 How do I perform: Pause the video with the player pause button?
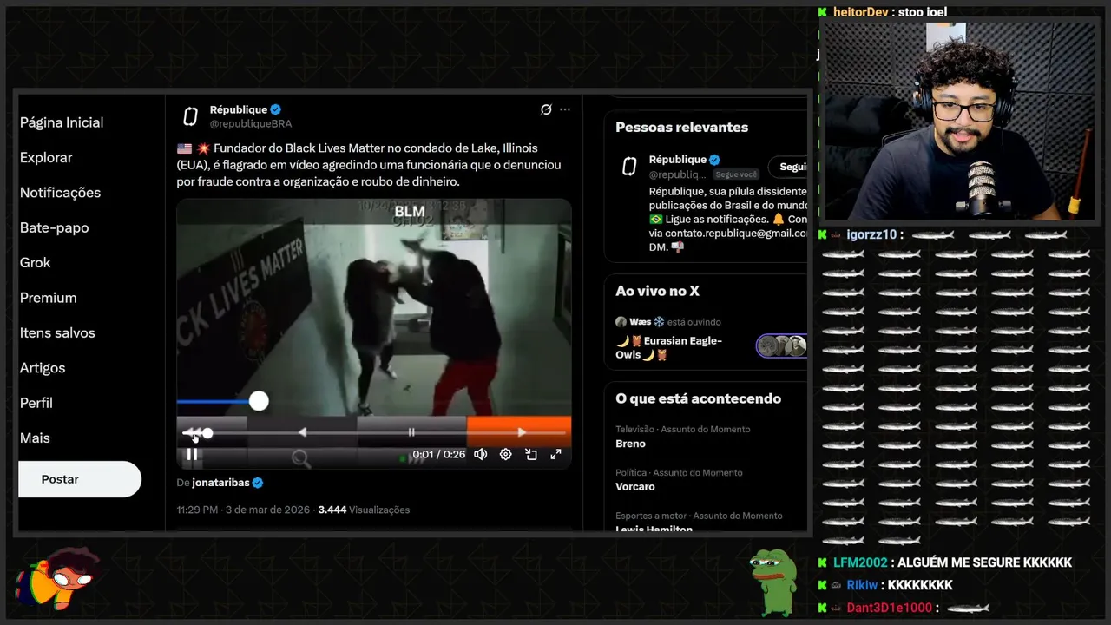click(x=192, y=454)
